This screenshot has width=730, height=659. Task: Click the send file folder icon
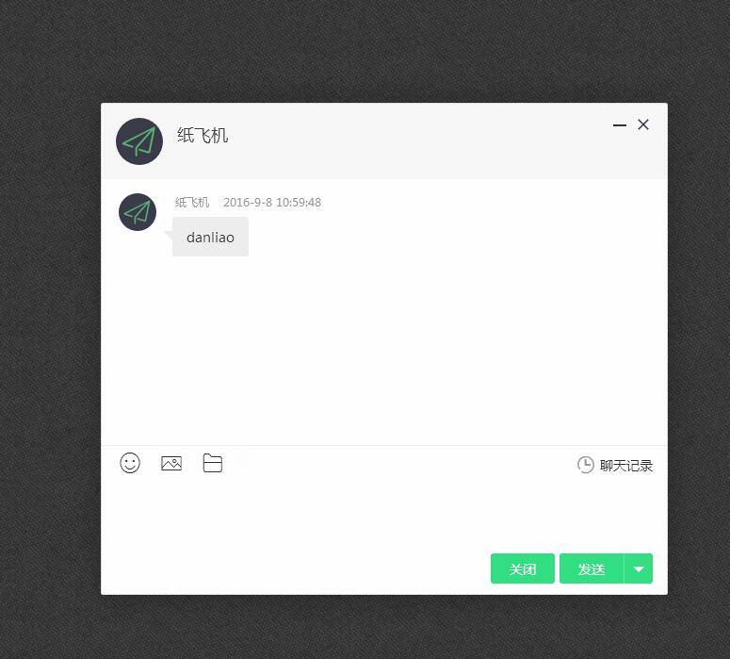tap(213, 463)
